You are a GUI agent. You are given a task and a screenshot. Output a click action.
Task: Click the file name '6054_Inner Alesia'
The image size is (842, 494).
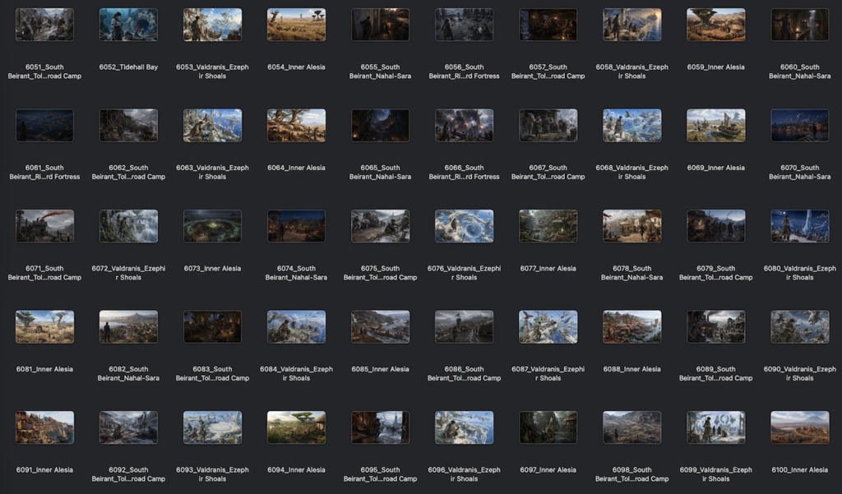click(x=296, y=67)
